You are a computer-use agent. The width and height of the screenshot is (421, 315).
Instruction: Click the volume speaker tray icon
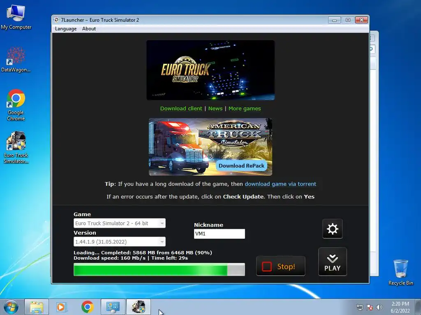point(379,307)
